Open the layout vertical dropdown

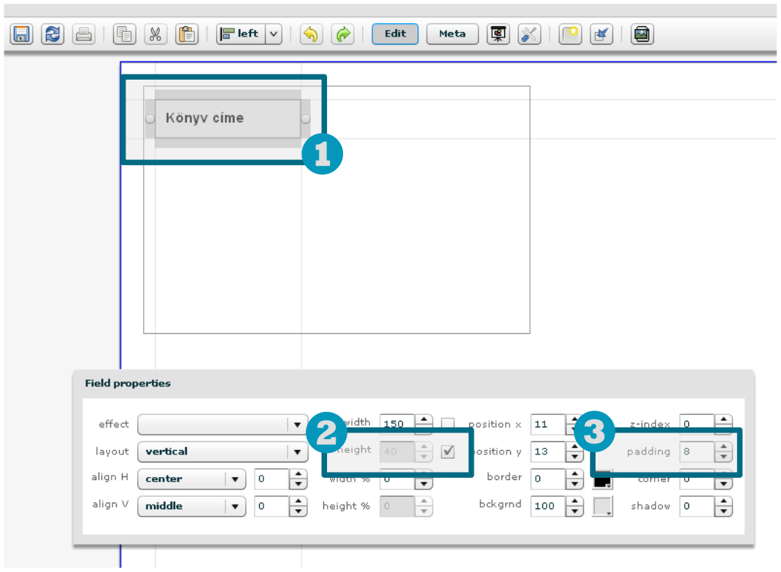[296, 452]
